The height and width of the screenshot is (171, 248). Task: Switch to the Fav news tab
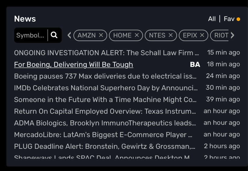(229, 19)
